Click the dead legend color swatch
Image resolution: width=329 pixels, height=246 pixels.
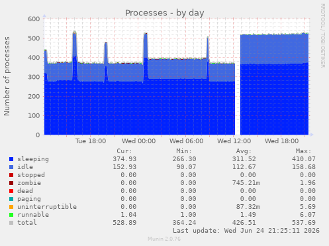11,191
